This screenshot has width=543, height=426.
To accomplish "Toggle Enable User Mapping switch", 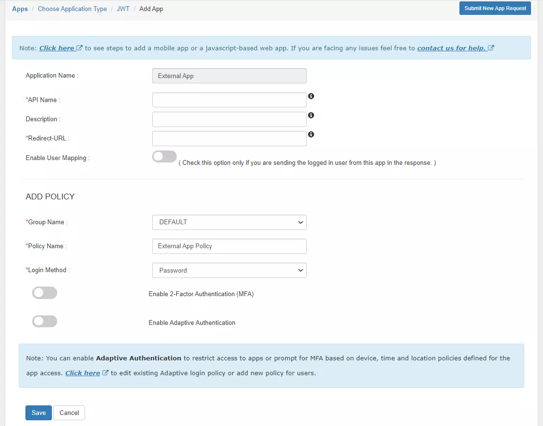I will point(165,157).
